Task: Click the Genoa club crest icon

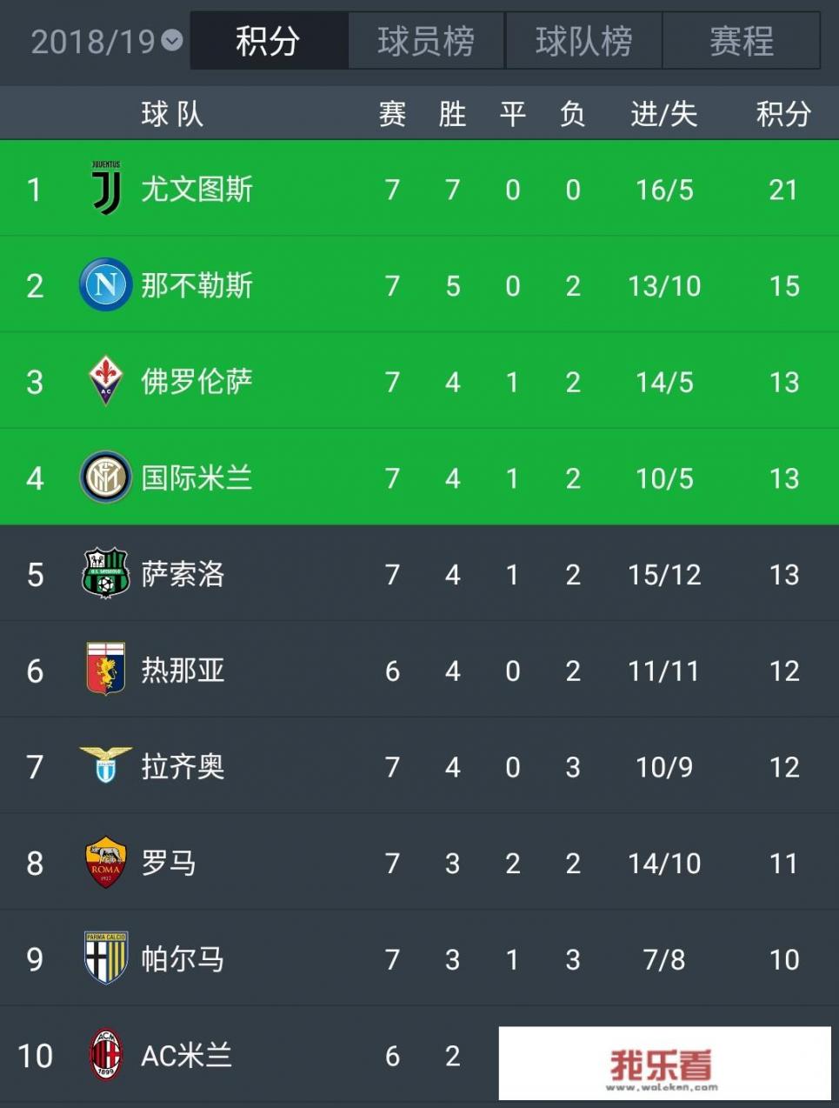Action: tap(106, 669)
